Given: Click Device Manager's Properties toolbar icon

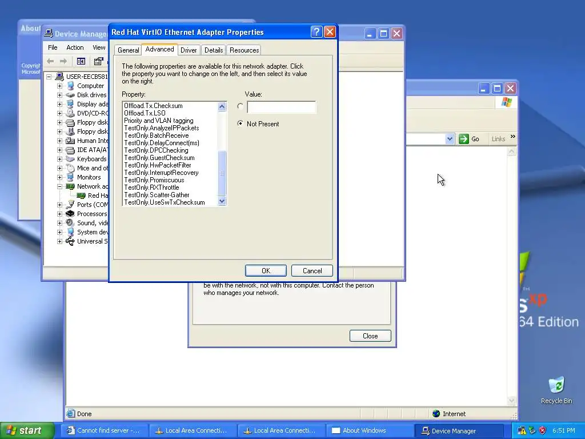Looking at the screenshot, I should click(98, 61).
